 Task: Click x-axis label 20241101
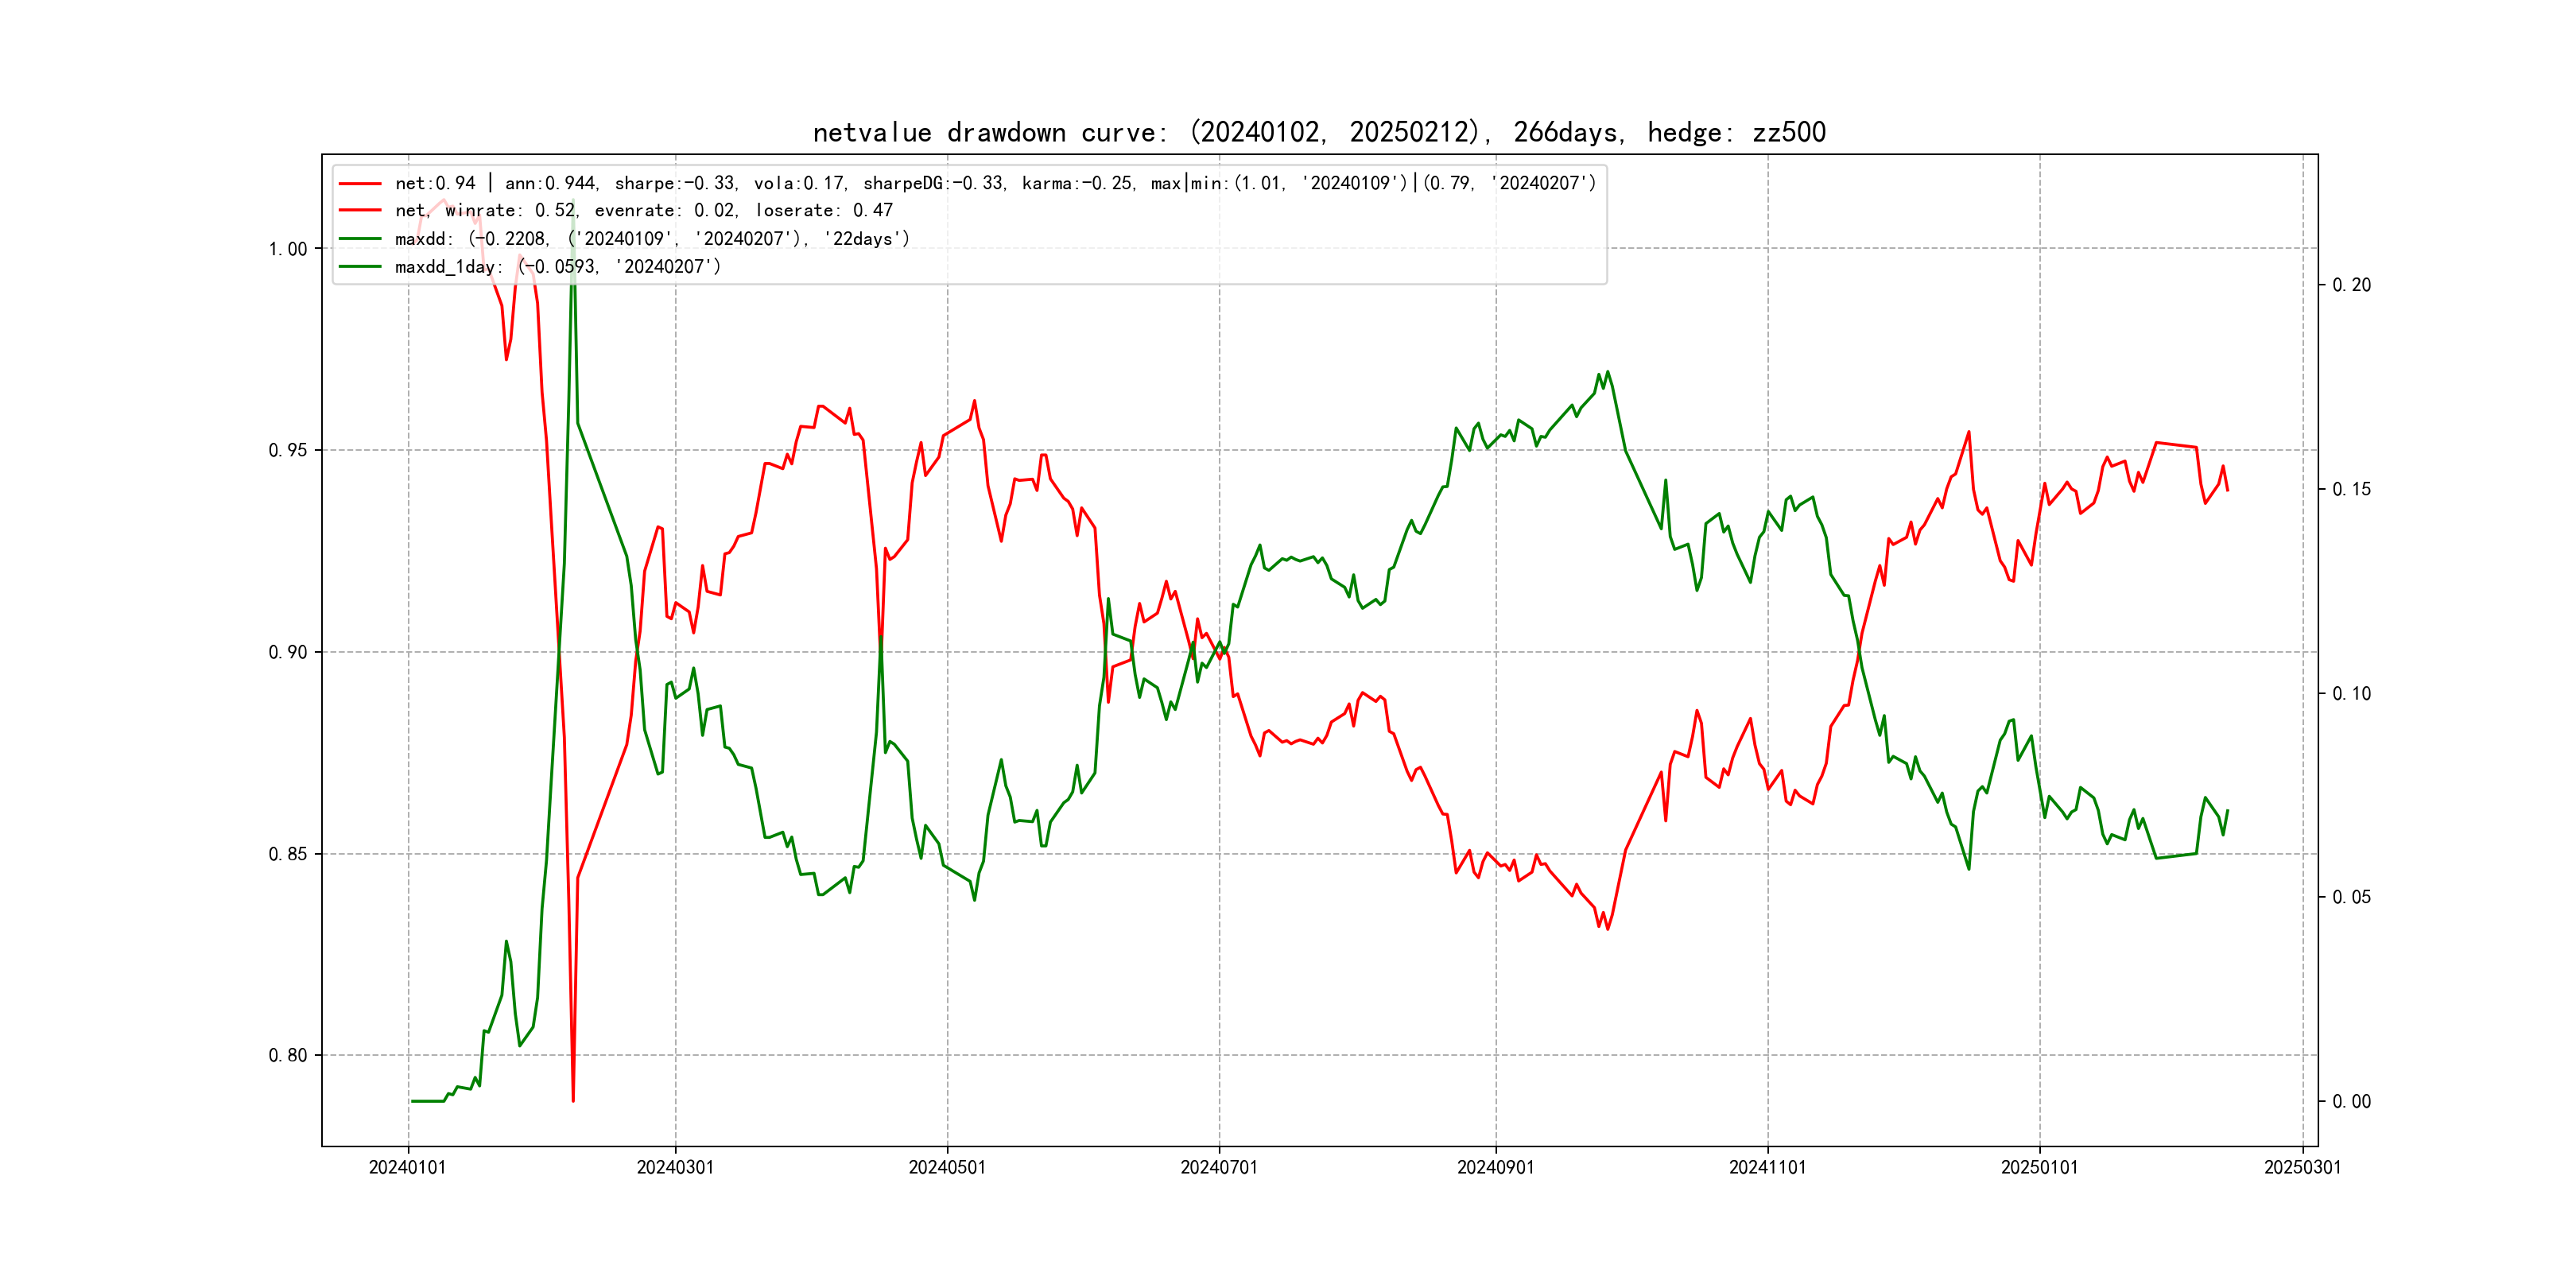coord(1767,1167)
